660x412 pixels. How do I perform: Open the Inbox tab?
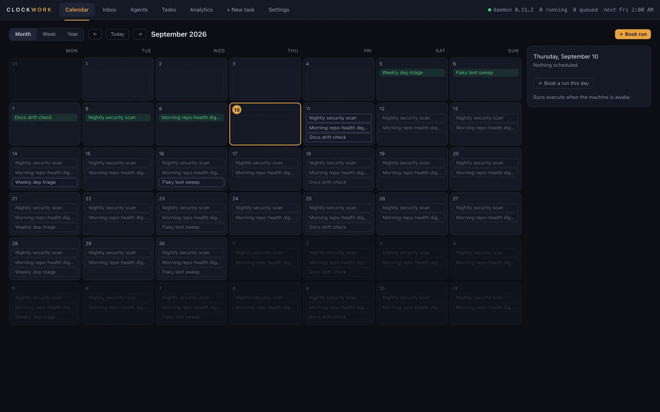pos(109,10)
